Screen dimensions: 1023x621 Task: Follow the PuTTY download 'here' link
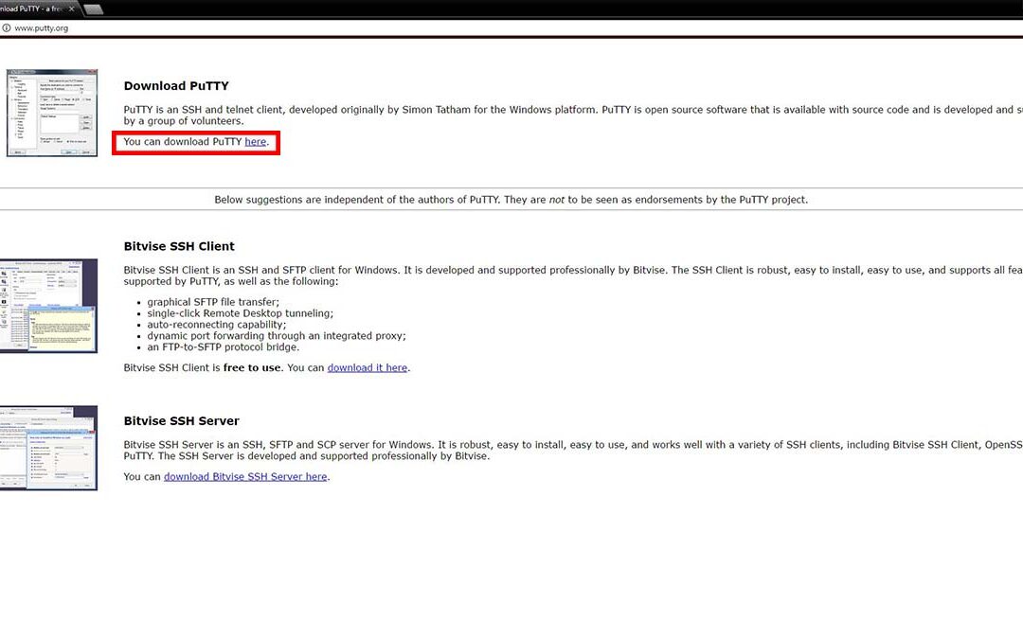tap(255, 142)
